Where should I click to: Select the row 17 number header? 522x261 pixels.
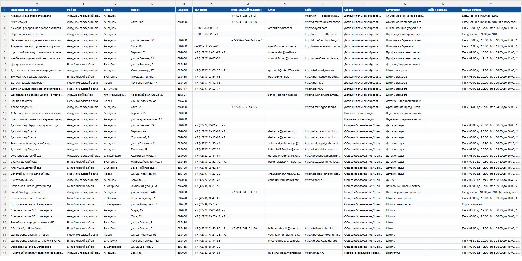pos(5,107)
